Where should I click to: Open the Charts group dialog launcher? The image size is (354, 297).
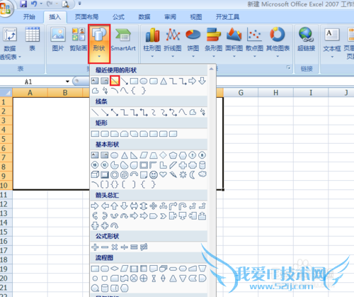pos(288,68)
